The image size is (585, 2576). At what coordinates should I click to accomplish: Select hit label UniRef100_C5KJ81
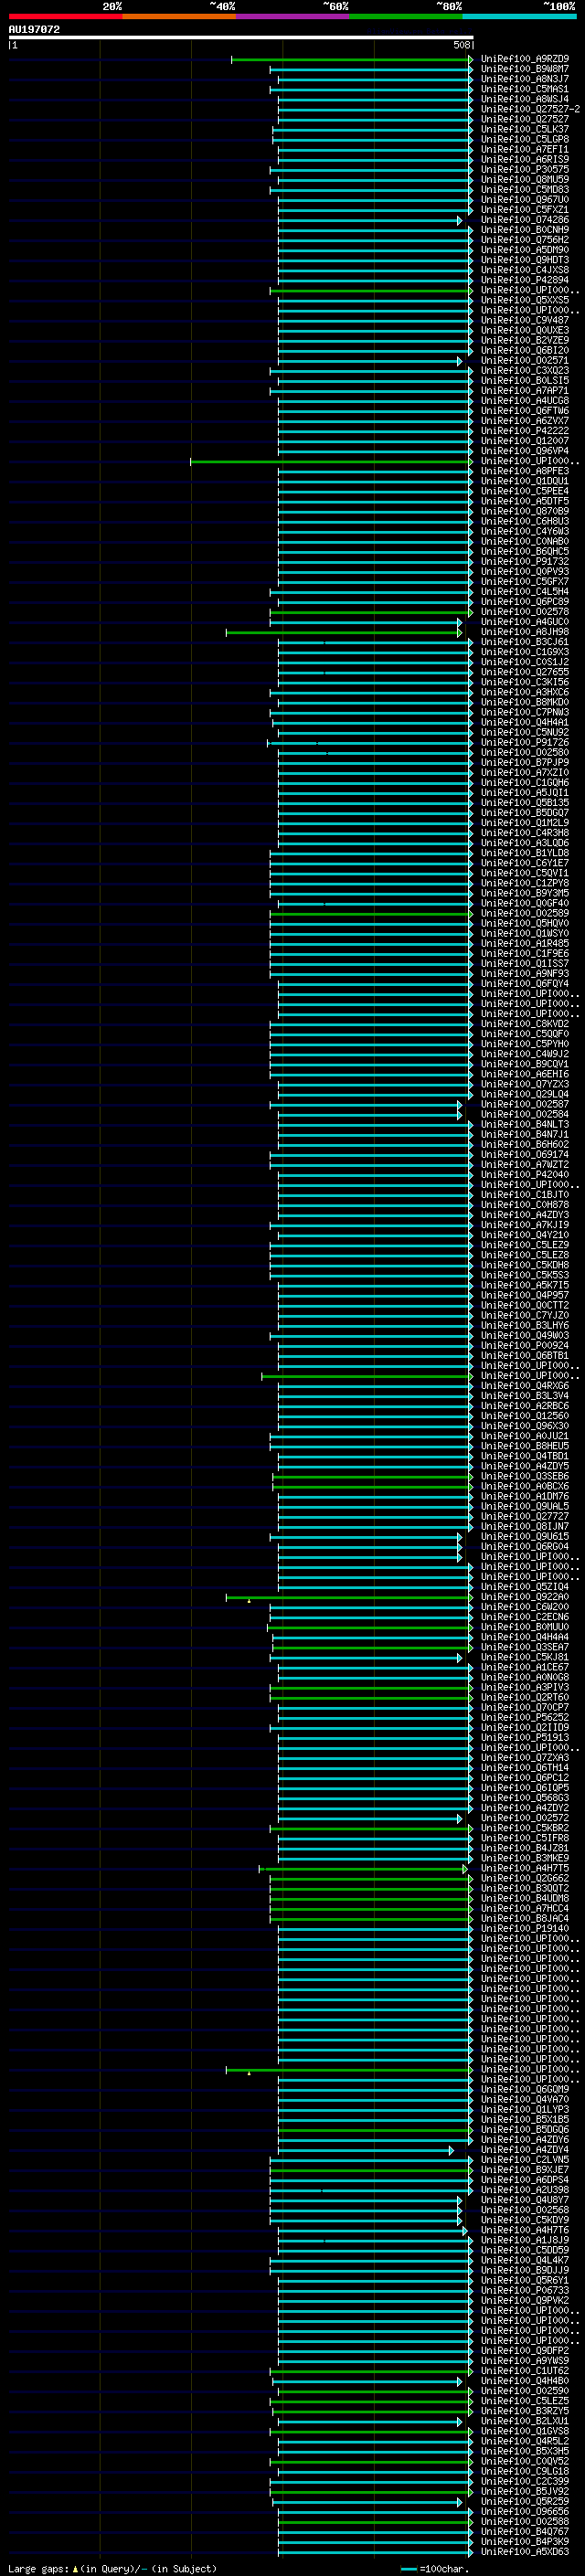[x=524, y=1657]
